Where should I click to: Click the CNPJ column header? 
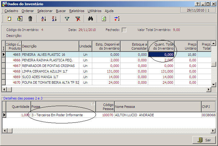[x=209, y=107]
